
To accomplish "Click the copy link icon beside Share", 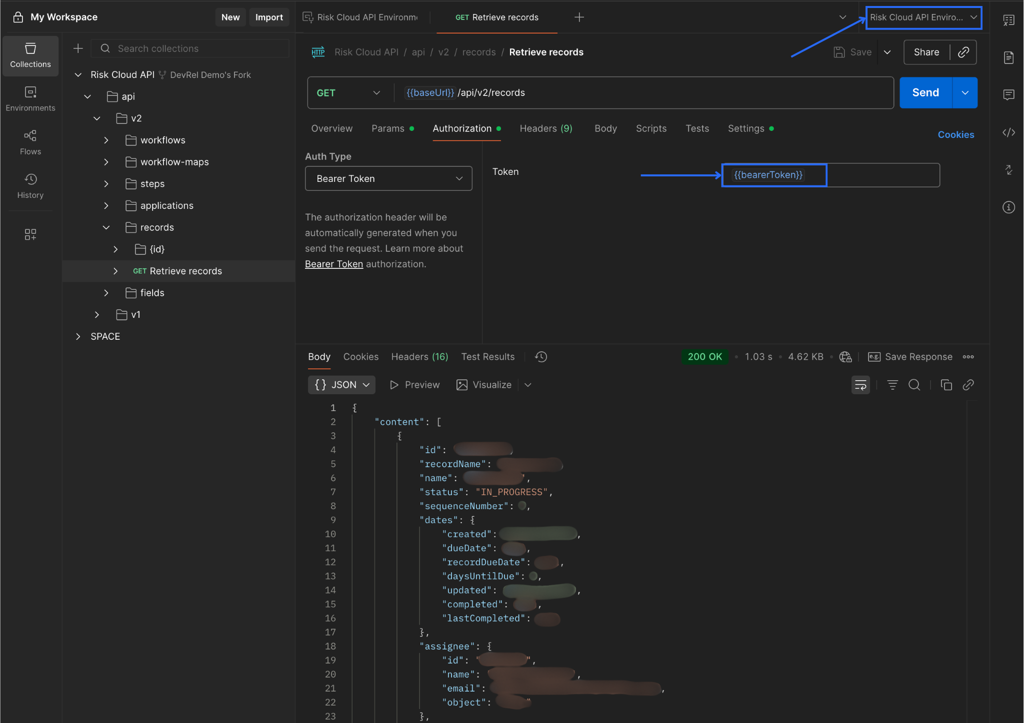I will tap(963, 52).
